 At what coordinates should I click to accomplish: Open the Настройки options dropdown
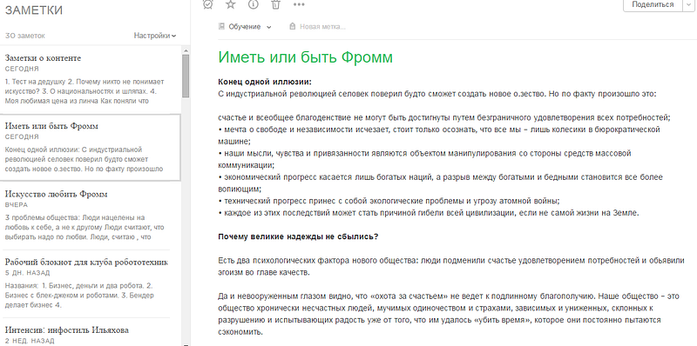[x=155, y=36]
